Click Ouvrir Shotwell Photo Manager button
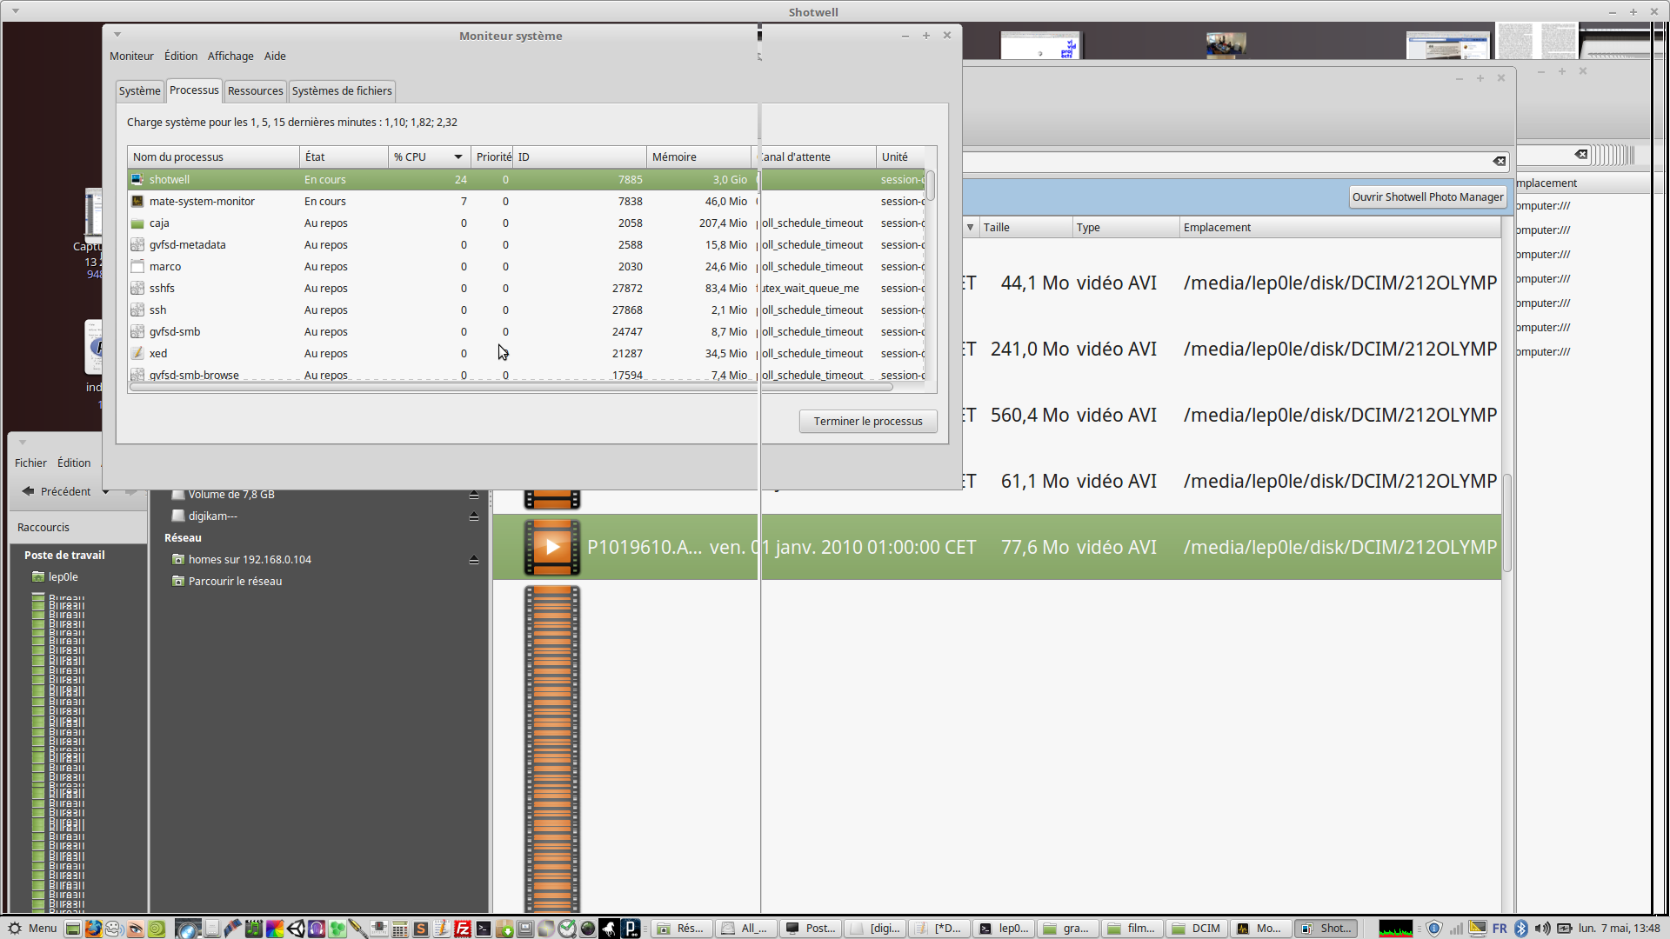Viewport: 1670px width, 939px height. (x=1426, y=197)
